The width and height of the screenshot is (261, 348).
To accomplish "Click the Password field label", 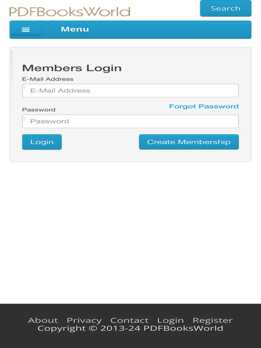I will 39,110.
